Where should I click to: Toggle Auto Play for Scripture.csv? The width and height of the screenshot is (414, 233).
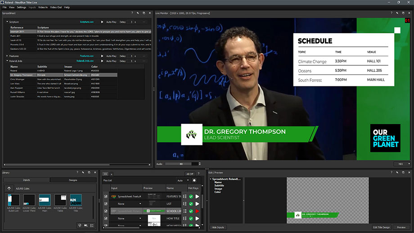[111, 22]
